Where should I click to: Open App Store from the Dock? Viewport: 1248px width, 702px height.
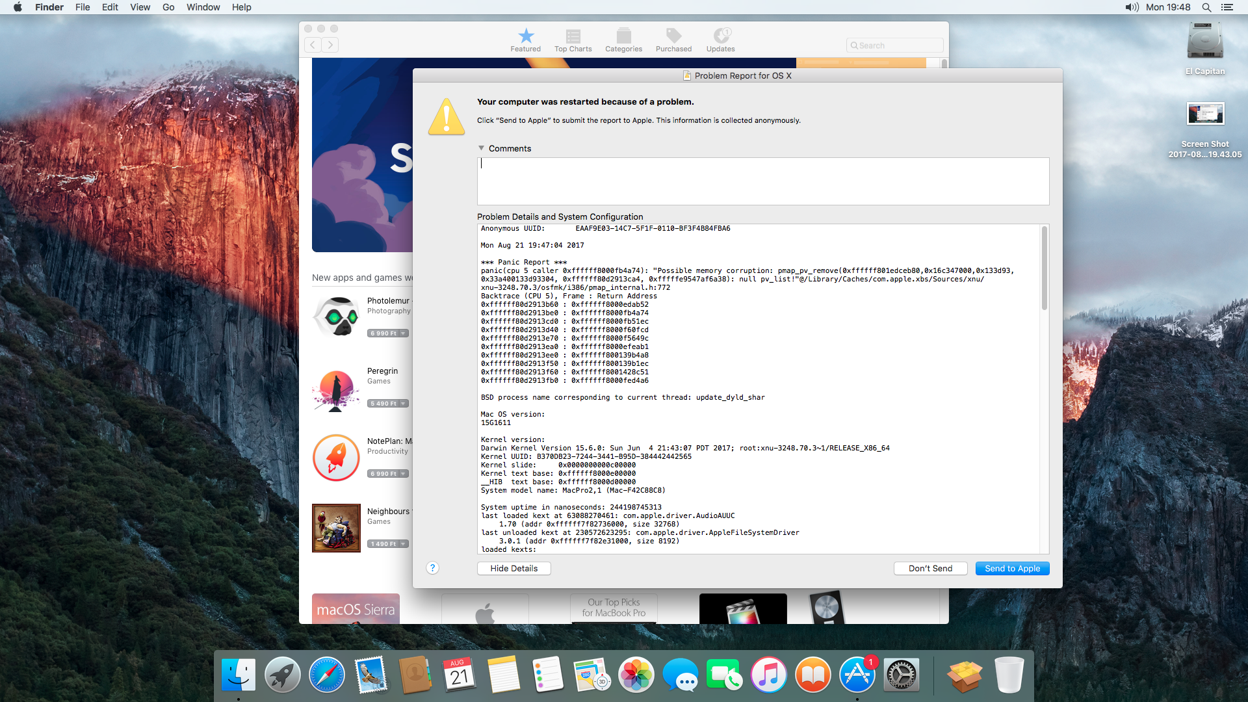click(857, 675)
